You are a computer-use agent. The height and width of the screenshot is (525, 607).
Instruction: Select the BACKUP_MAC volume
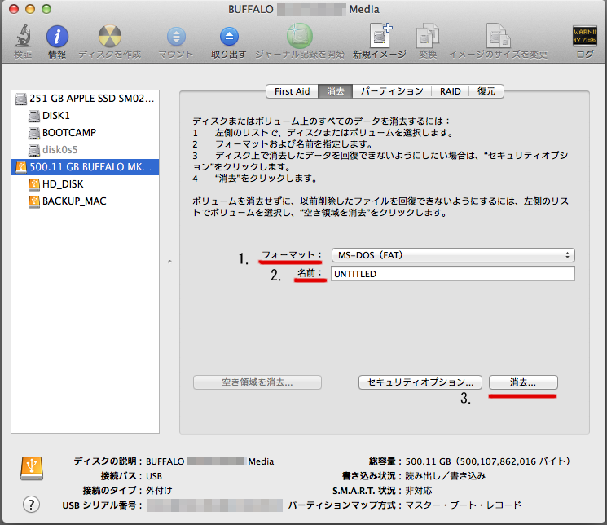[x=86, y=201]
